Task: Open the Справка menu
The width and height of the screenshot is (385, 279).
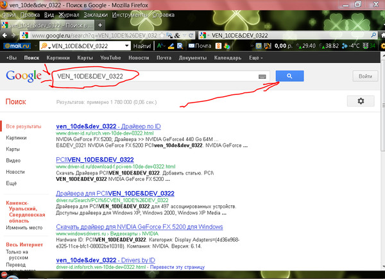Action: (163, 15)
